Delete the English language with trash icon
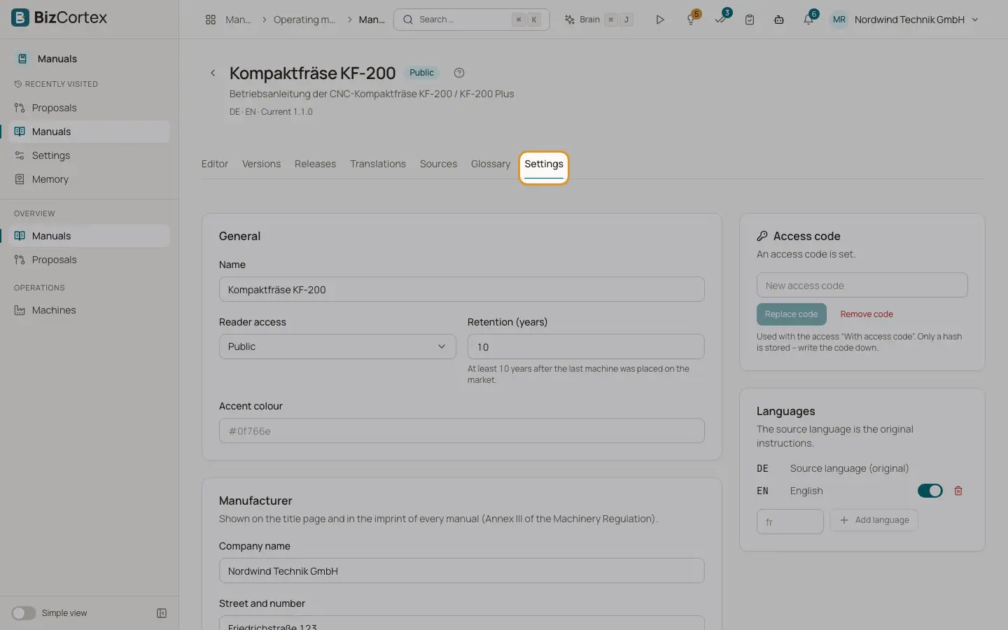This screenshot has width=1008, height=630. (x=958, y=491)
